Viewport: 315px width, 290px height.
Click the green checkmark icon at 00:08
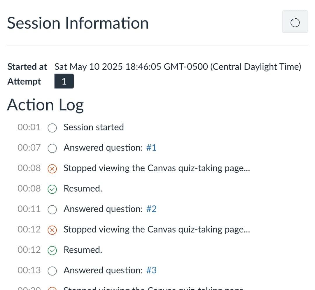(x=52, y=189)
